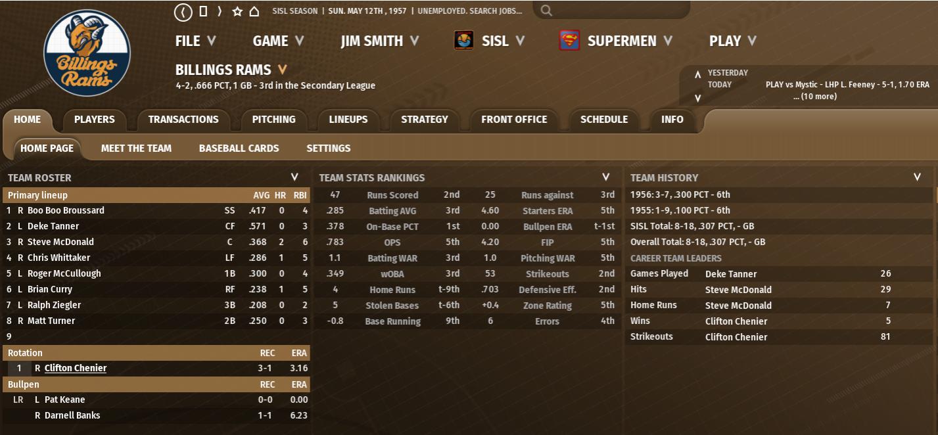Open the Billings Rams team name dropdown
Screen dimensions: 938x435
282,70
